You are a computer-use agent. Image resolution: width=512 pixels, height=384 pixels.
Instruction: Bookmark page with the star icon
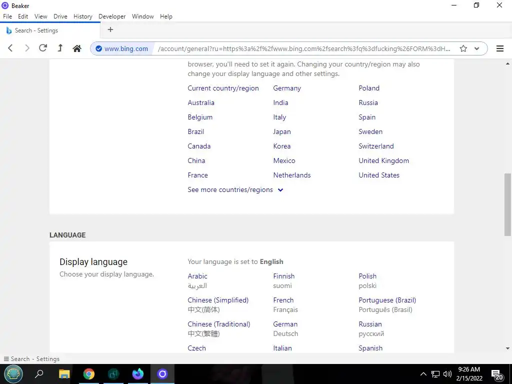click(x=463, y=48)
